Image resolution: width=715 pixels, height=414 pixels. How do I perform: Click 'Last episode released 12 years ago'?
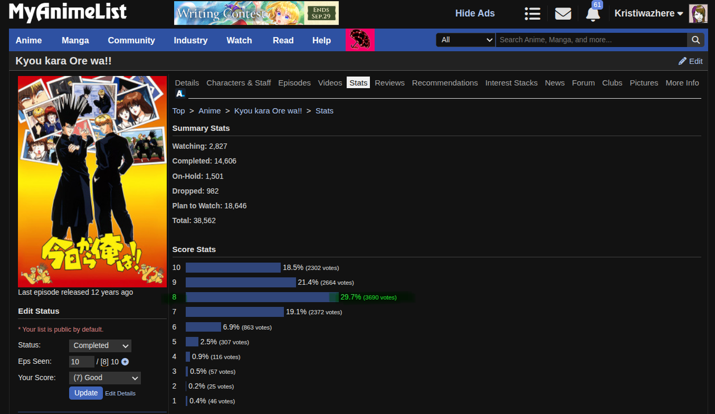[x=75, y=292]
